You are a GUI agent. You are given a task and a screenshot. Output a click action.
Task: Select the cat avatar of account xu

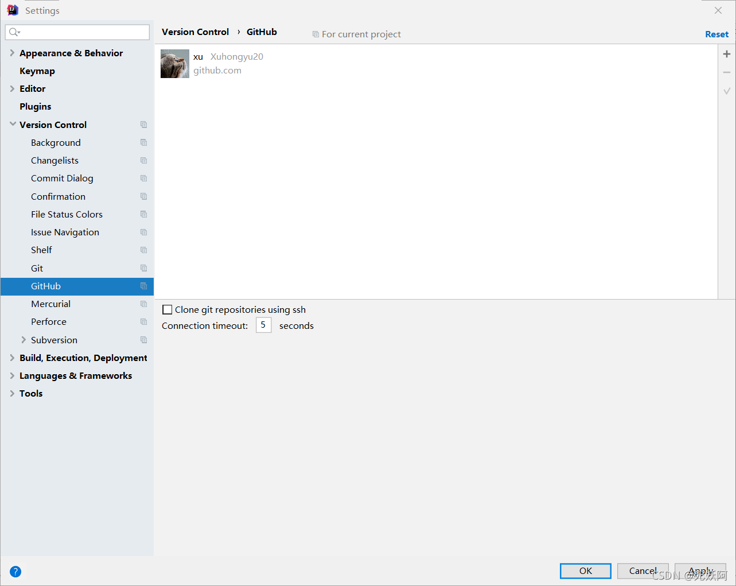coord(175,64)
